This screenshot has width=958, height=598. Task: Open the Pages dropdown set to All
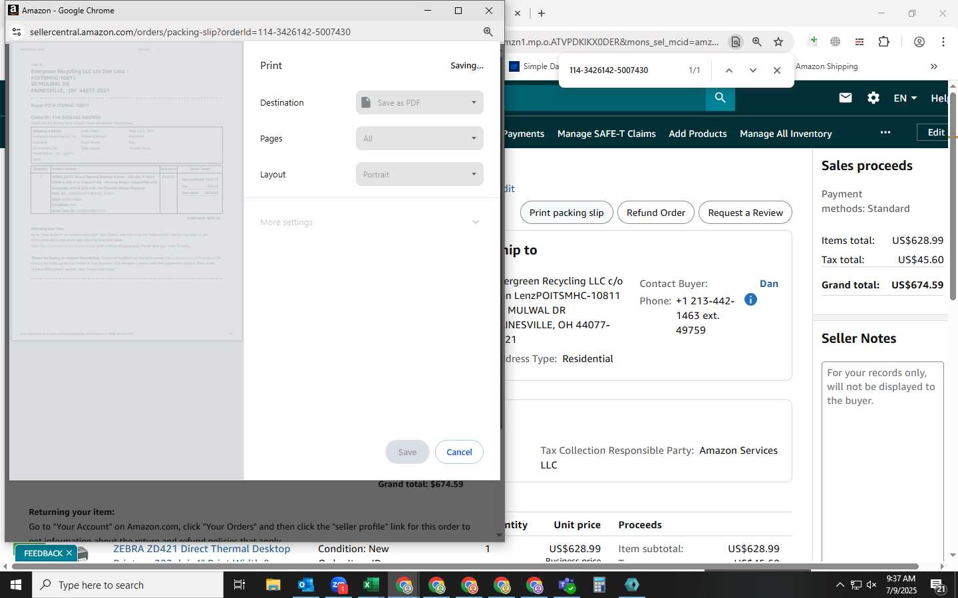[x=420, y=139]
